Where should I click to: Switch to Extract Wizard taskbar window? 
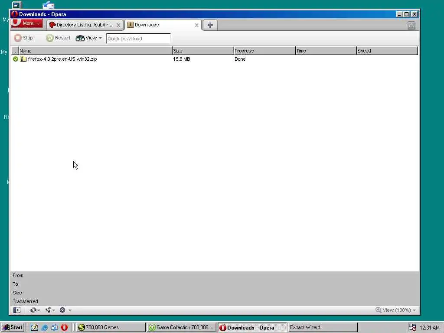click(322, 327)
